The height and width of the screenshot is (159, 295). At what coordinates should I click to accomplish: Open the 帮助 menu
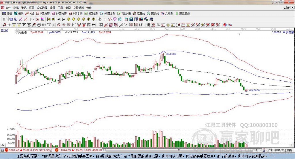click(x=89, y=8)
